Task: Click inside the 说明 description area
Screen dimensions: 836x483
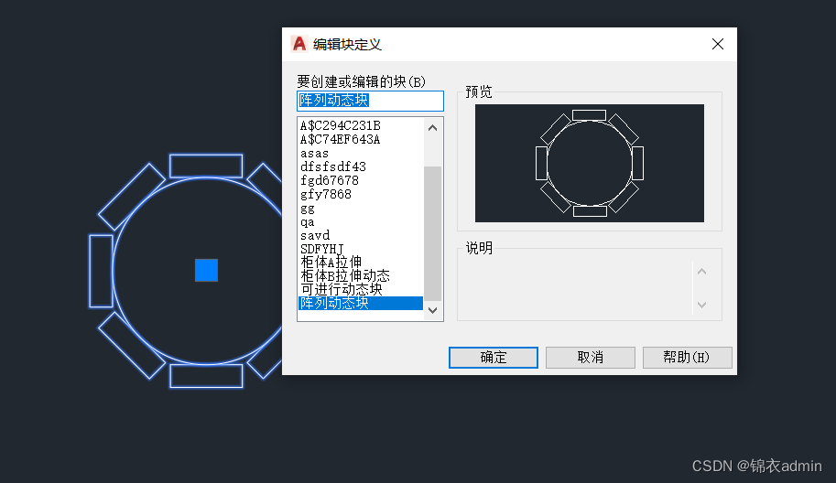Action: point(576,287)
